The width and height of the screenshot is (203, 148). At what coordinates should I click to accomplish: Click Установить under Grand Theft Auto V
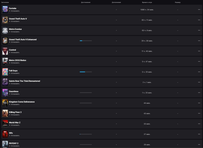click(x=15, y=21)
